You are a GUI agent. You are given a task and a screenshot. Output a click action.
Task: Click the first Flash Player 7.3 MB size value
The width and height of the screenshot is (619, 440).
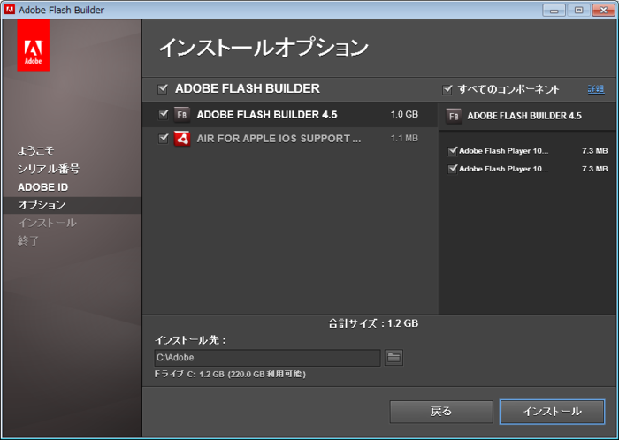click(594, 151)
